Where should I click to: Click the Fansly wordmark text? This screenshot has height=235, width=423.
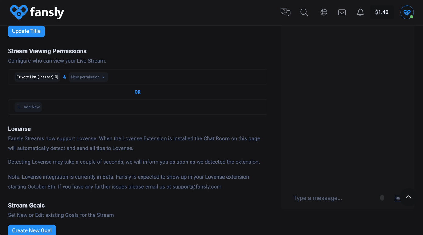(47, 12)
